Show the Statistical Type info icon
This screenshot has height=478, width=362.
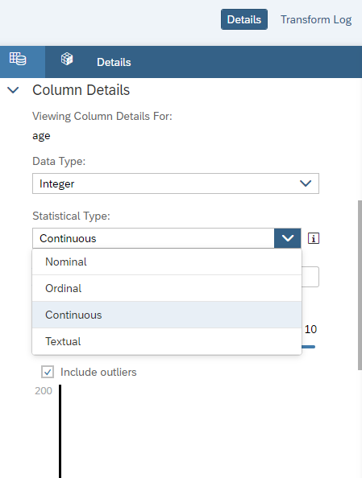[314, 238]
